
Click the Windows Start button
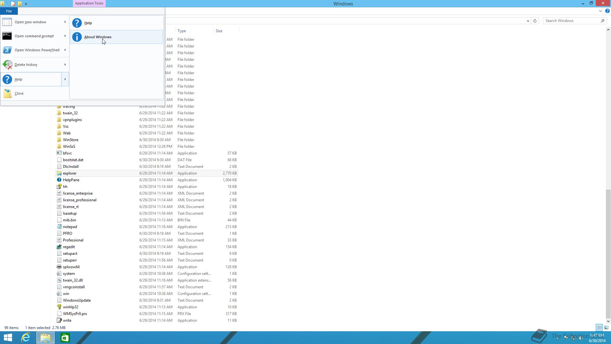point(8,338)
